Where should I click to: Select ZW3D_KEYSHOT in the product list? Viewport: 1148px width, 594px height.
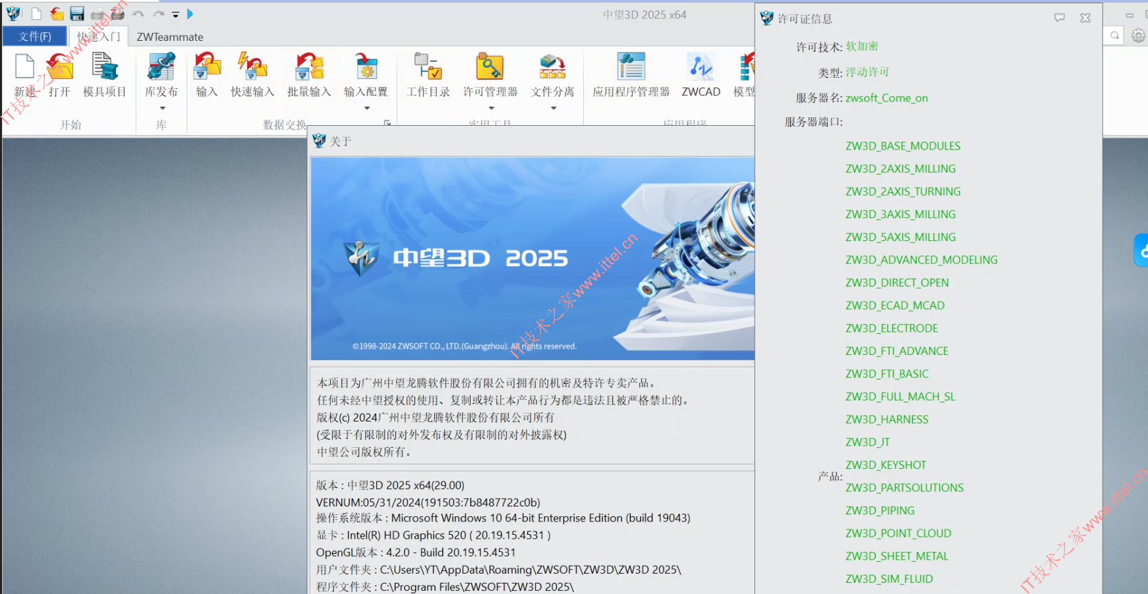[886, 466]
